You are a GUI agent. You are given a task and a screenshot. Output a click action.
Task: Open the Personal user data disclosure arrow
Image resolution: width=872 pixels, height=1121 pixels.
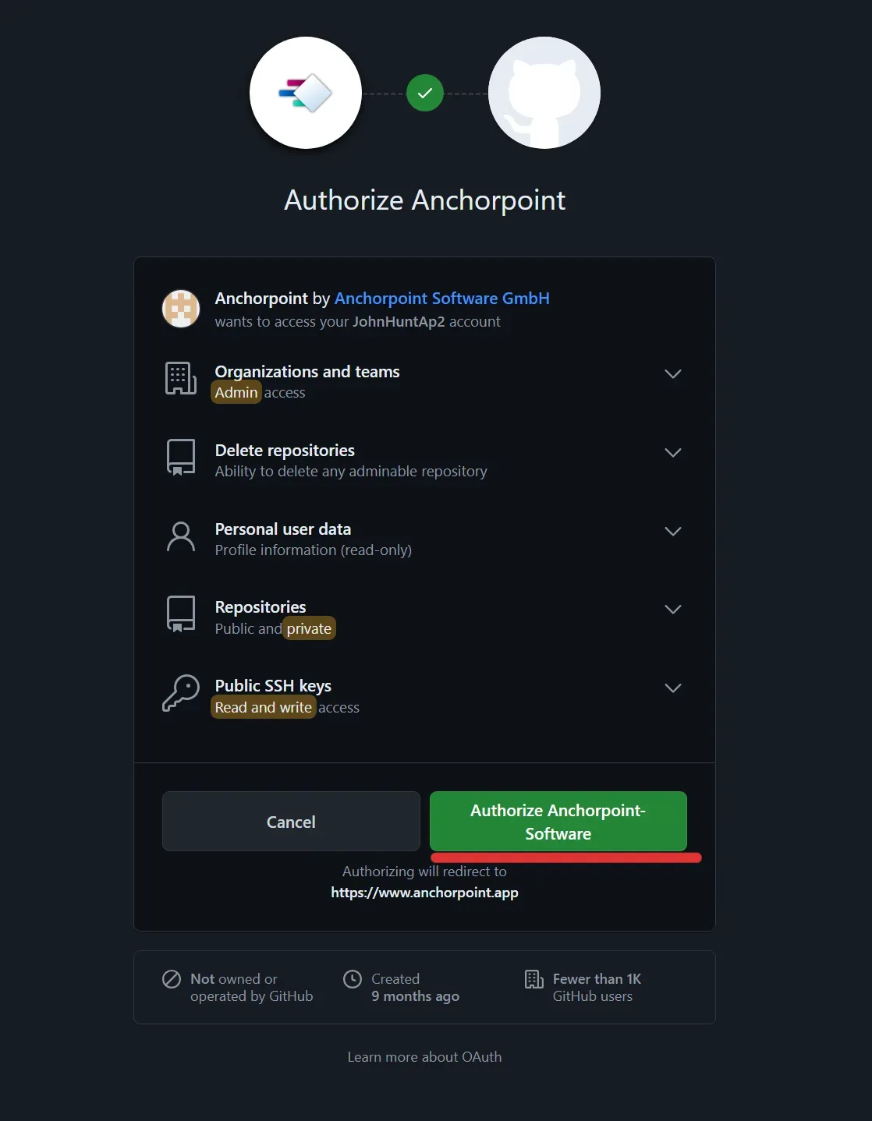coord(672,531)
